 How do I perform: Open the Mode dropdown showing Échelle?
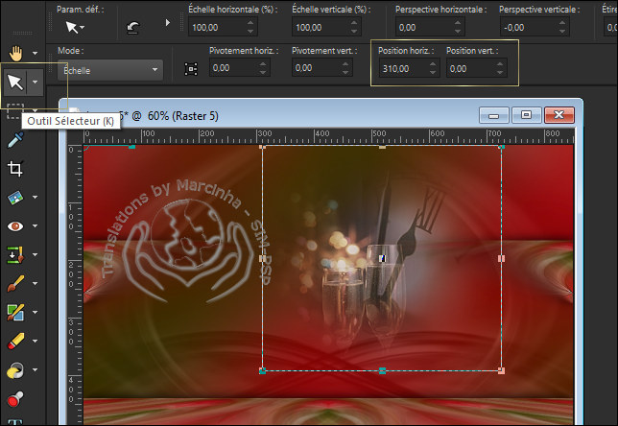click(x=109, y=69)
